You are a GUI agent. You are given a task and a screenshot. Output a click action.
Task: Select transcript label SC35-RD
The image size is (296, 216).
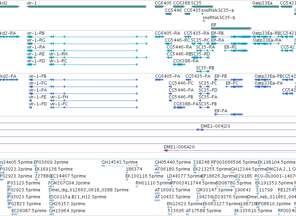(x=200, y=54)
